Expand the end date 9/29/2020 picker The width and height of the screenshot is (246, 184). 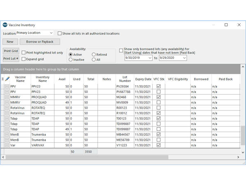184,58
